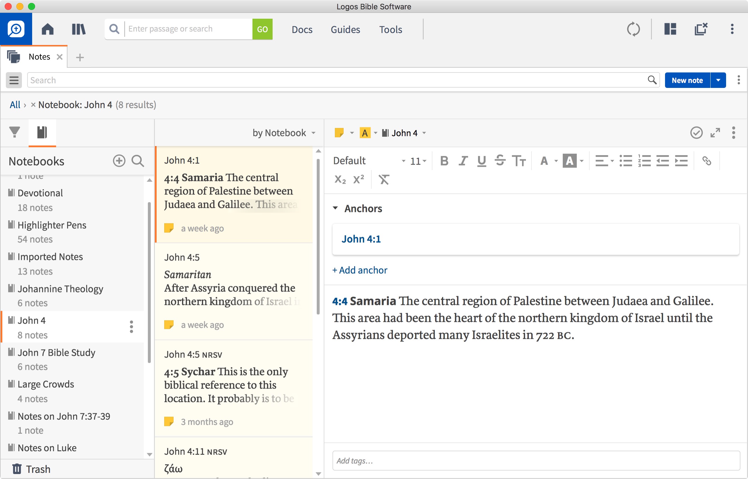The image size is (748, 479).
Task: Insert a bulleted list
Action: (x=625, y=161)
